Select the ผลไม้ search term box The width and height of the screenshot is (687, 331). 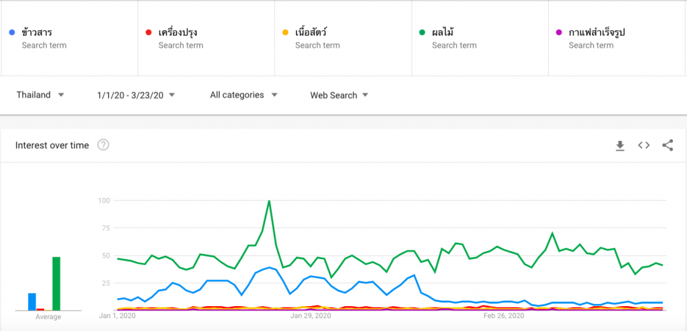tap(480, 38)
